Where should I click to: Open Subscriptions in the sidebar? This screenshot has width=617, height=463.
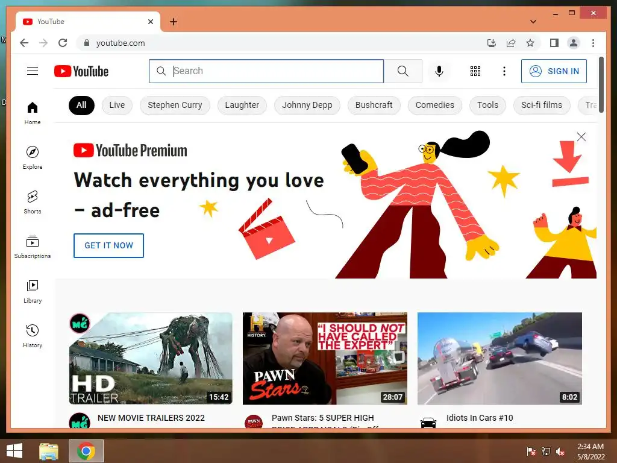33,247
